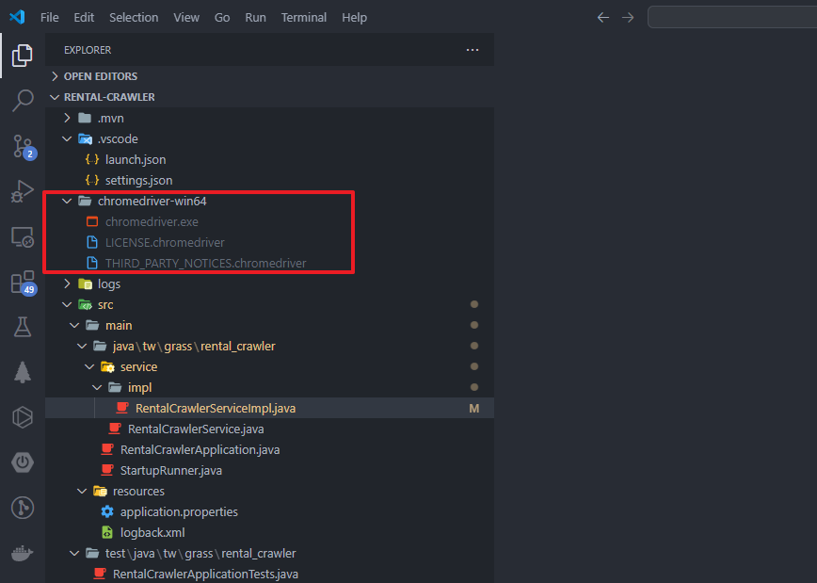Open the Testing flask icon
Screen dimensions: 817x583
coord(23,327)
